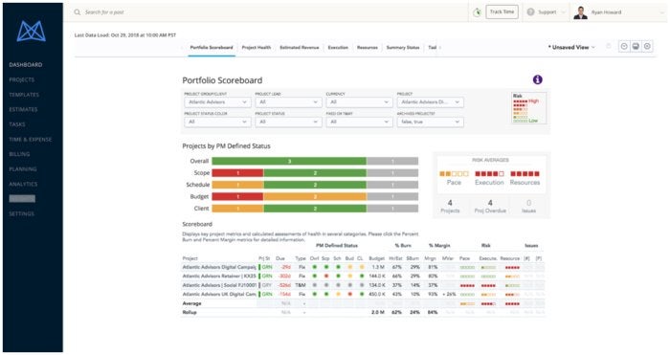Switch to the Execution tab
The height and width of the screenshot is (355, 670).
338,48
